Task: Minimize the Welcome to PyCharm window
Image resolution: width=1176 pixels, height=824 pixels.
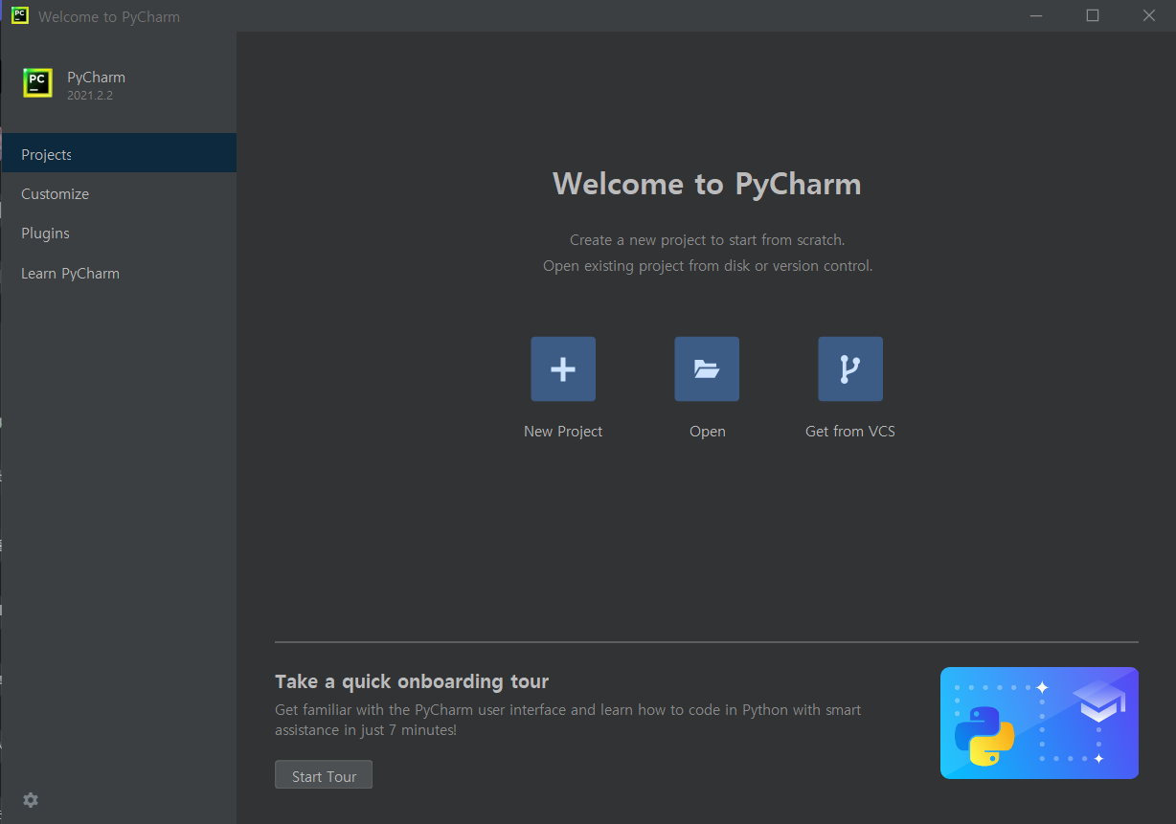Action: (x=1036, y=15)
